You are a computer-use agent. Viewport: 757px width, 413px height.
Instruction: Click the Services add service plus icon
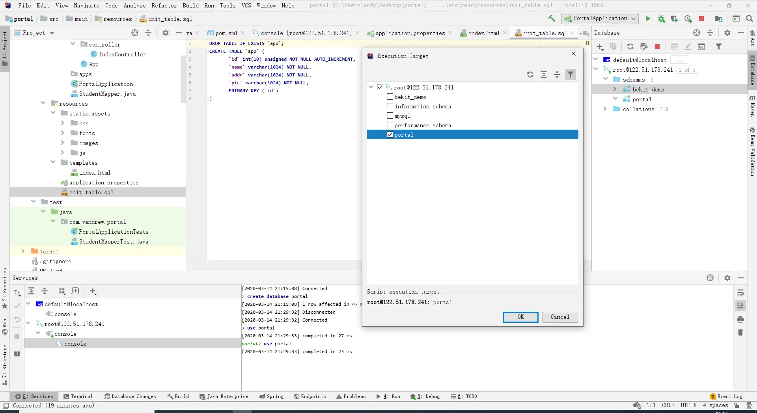(93, 291)
